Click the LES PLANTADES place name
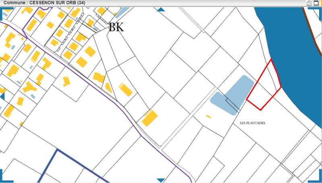 253,123
